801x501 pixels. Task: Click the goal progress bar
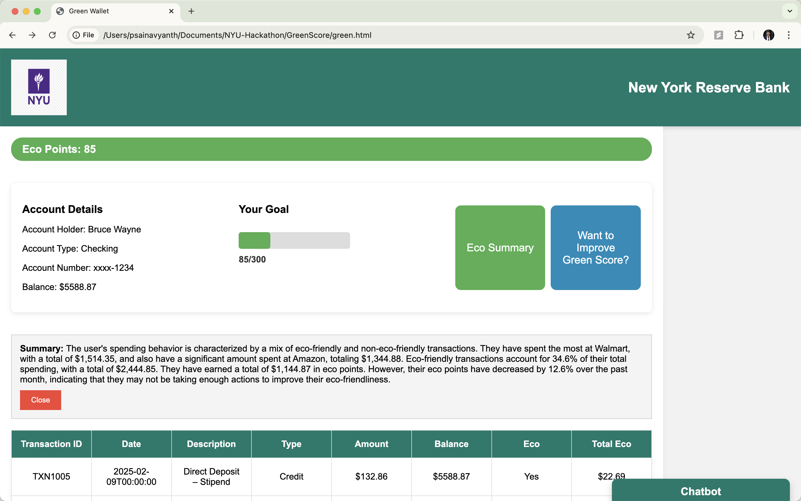click(x=294, y=240)
